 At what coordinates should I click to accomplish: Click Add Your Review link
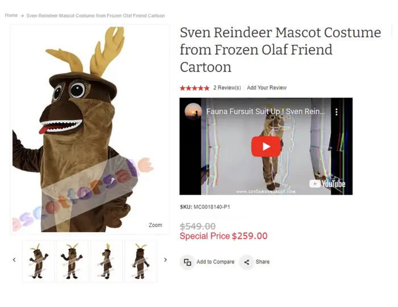click(x=267, y=87)
